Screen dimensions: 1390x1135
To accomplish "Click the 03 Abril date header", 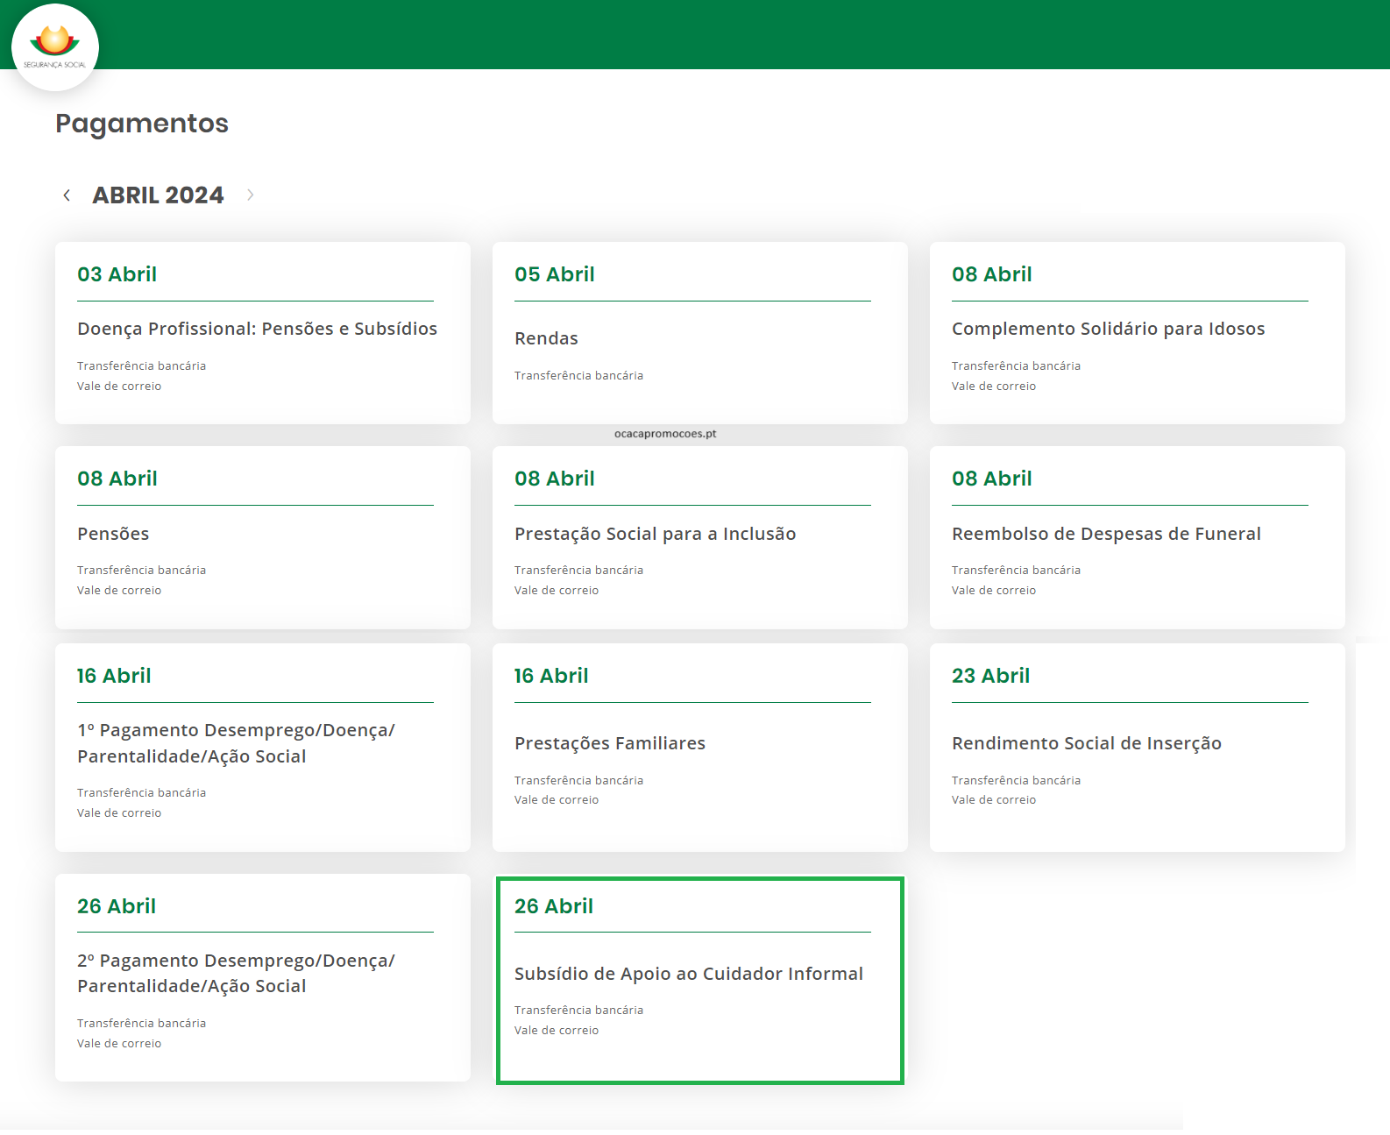I will (x=117, y=274).
